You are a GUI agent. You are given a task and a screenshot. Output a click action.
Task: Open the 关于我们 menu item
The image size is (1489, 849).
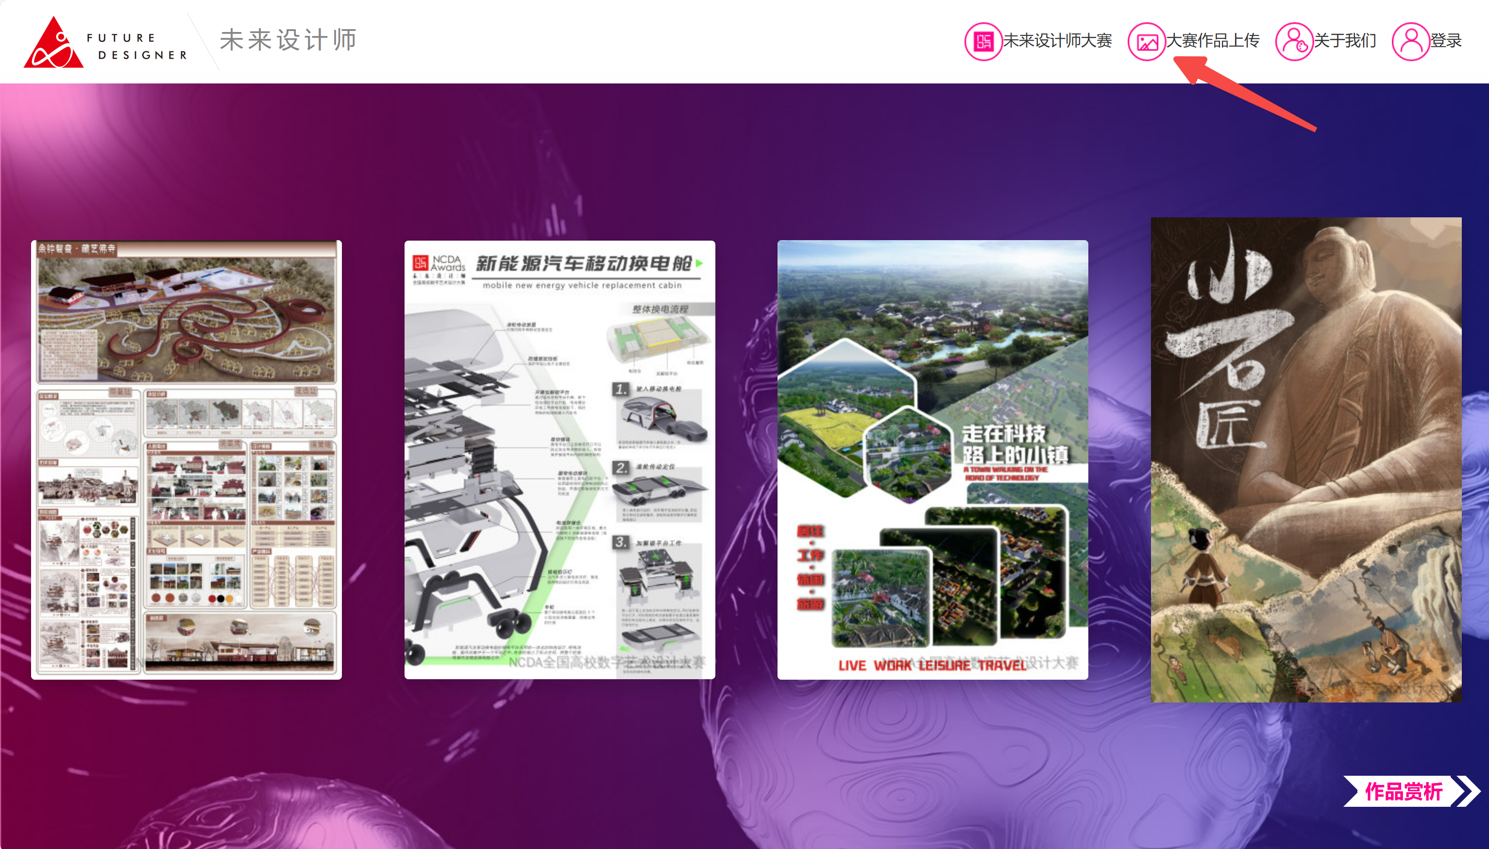tap(1345, 41)
